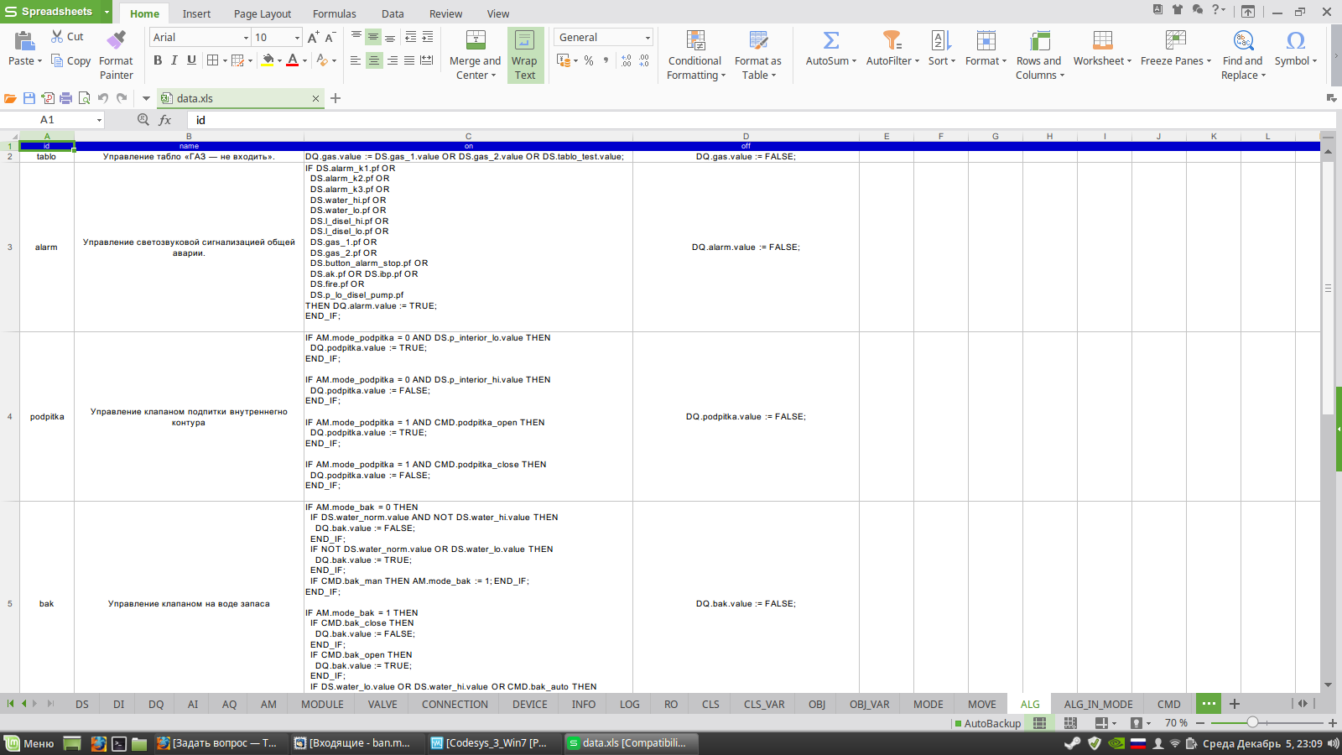Viewport: 1342px width, 755px height.
Task: Click Format as Table
Action: 758,55
